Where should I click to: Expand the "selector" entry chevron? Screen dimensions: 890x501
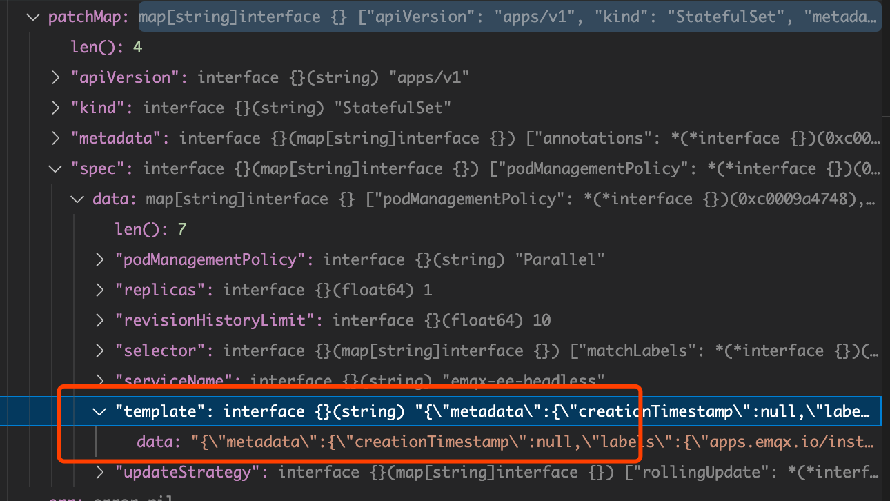click(100, 351)
